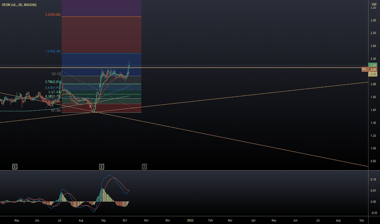This screenshot has height=224, width=380.
Task: Click the 3.00 price axis label
Action: pyautogui.click(x=373, y=20)
